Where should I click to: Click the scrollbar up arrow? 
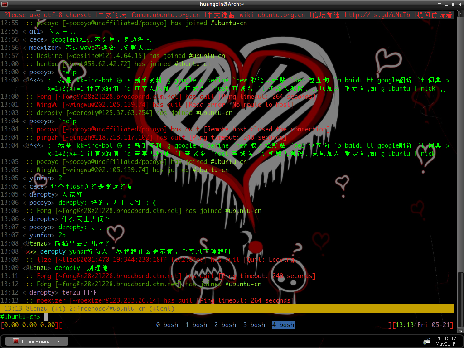pos(460,13)
